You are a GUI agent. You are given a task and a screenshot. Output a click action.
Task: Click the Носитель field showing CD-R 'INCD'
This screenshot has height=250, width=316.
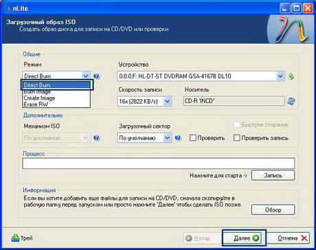click(x=234, y=101)
